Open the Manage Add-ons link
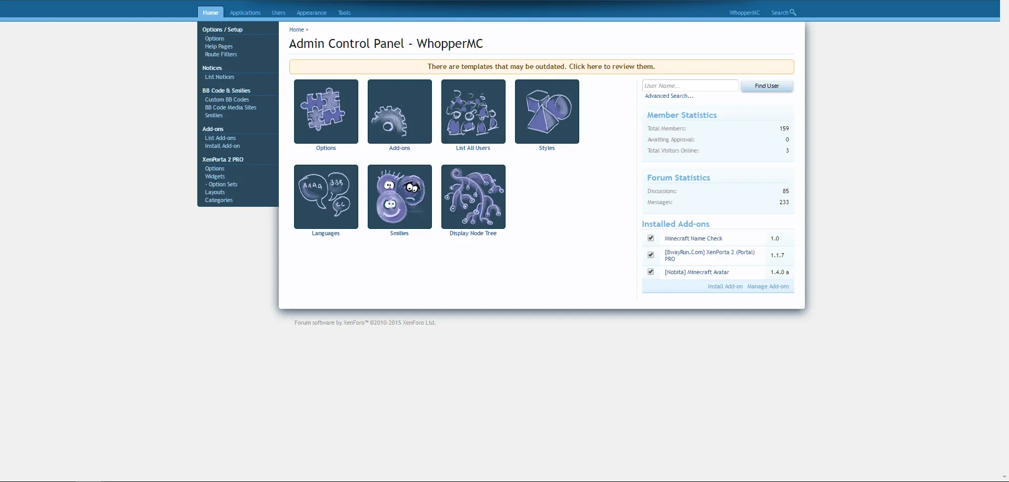The width and height of the screenshot is (1009, 482). 768,287
